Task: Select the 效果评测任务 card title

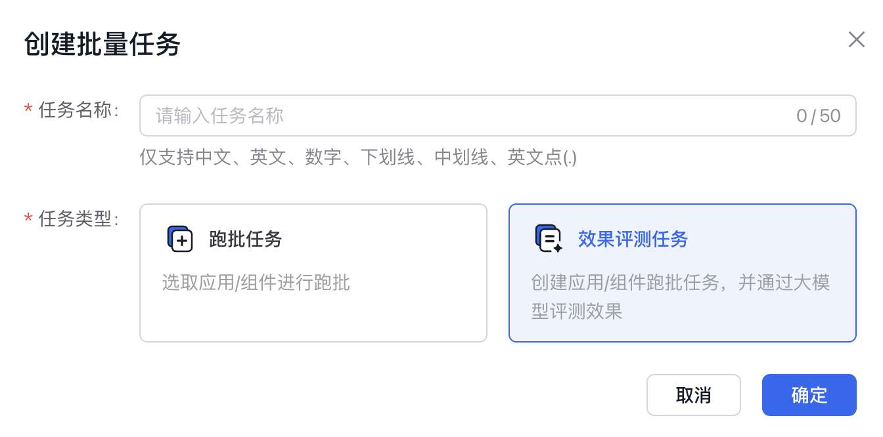Action: click(x=633, y=239)
